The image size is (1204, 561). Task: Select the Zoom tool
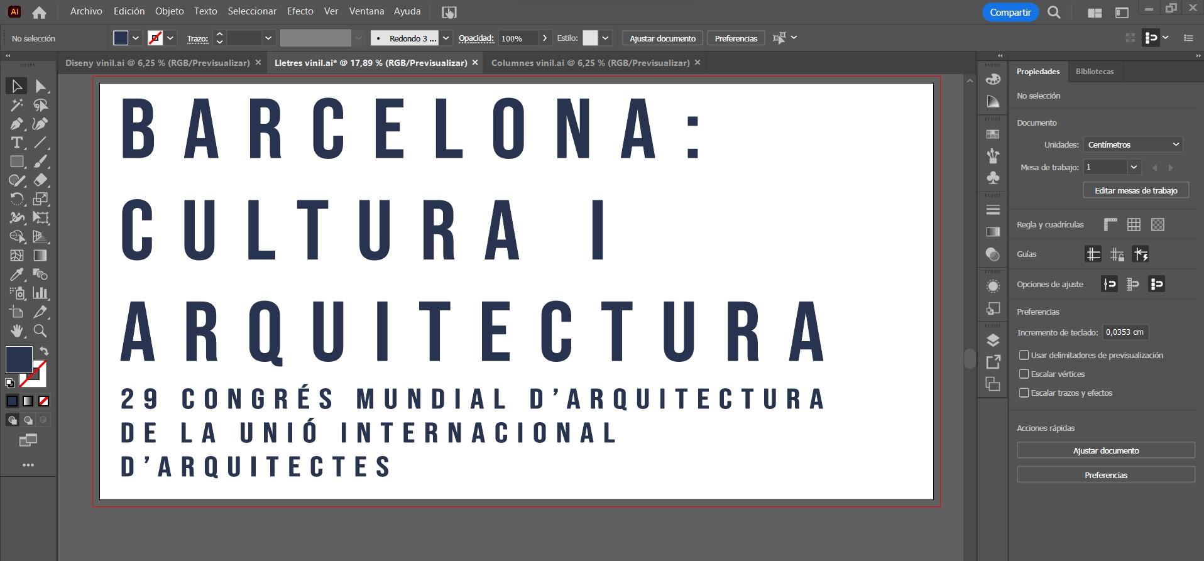41,331
